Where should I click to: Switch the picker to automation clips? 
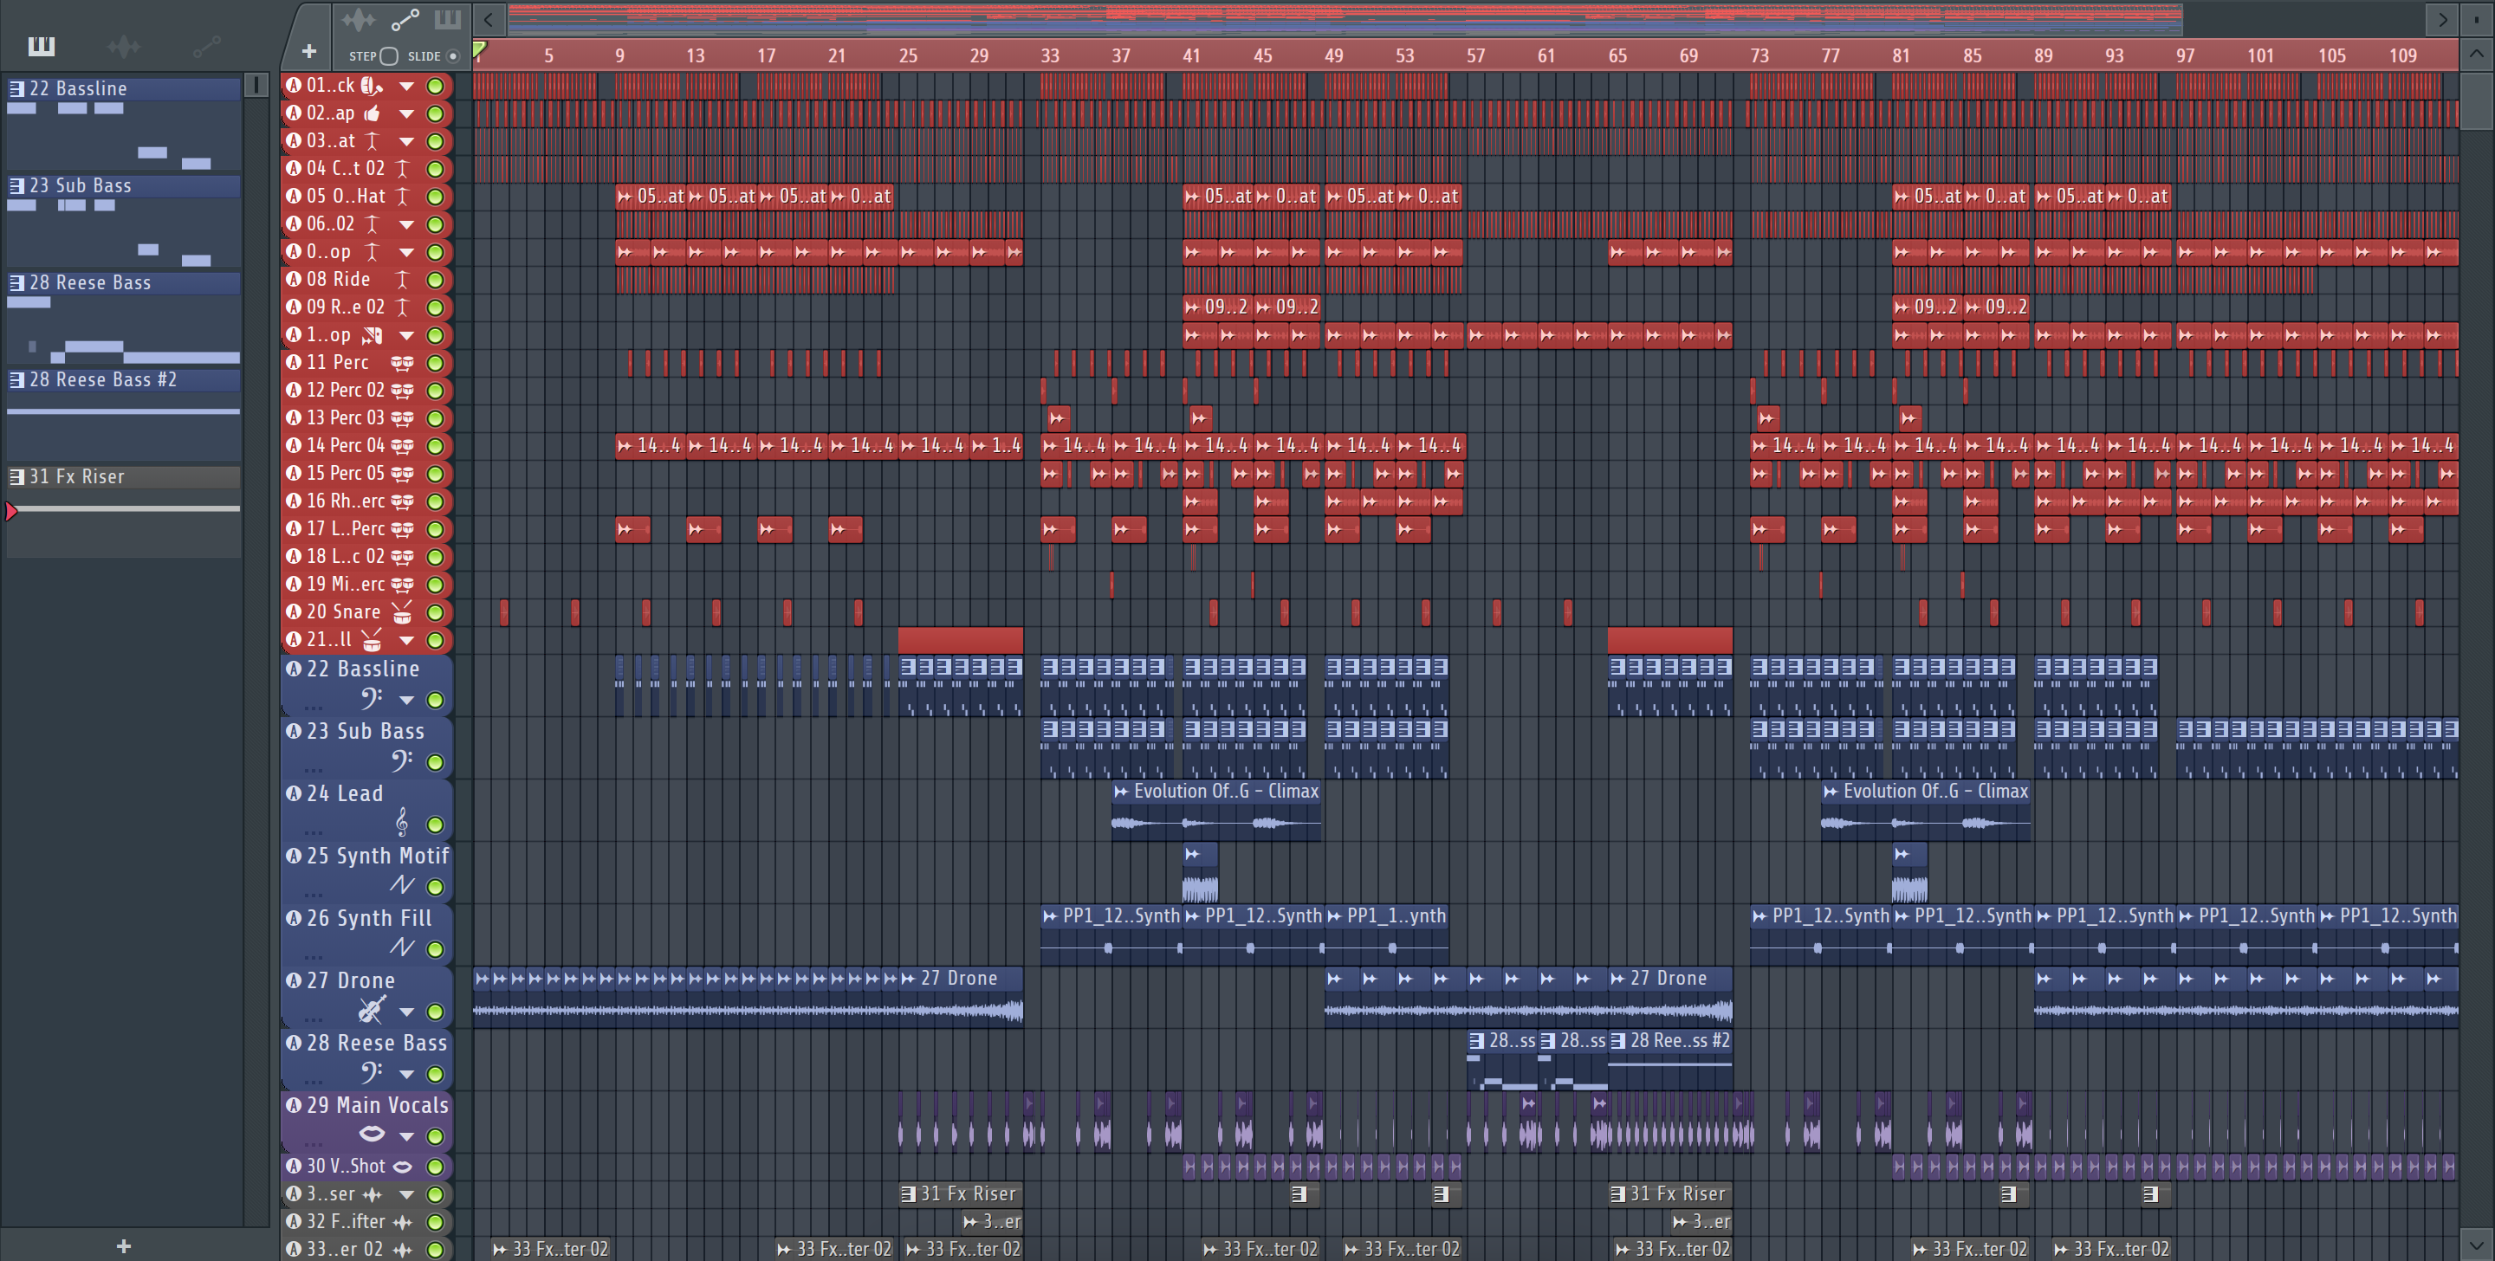206,46
